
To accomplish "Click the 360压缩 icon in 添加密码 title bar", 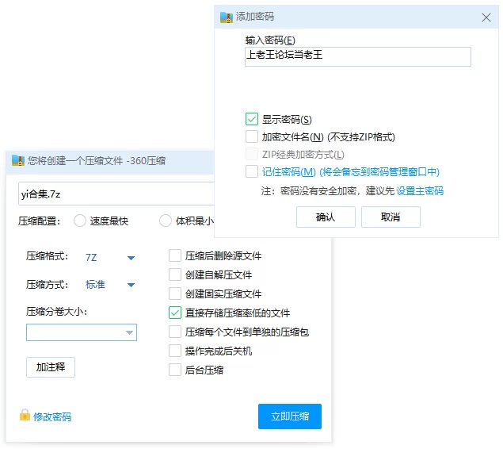I will pyautogui.click(x=227, y=17).
